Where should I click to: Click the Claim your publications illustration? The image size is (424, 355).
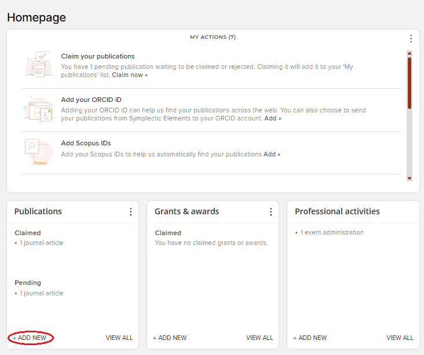(x=39, y=65)
